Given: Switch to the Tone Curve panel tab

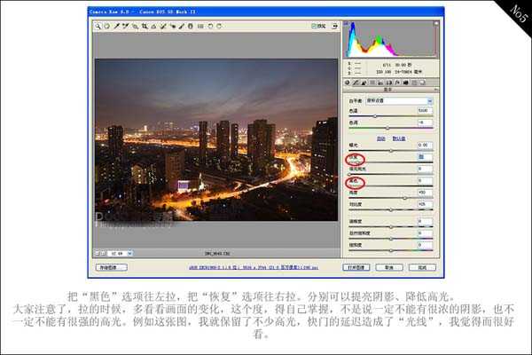Looking at the screenshot, I should pyautogui.click(x=356, y=83).
